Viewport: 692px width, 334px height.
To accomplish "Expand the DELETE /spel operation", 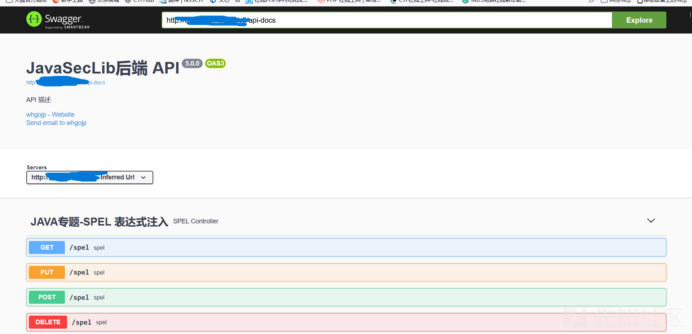I will pyautogui.click(x=346, y=322).
